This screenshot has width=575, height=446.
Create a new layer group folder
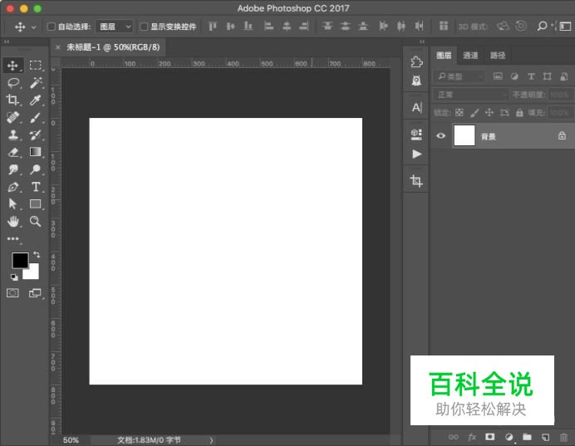pos(527,436)
